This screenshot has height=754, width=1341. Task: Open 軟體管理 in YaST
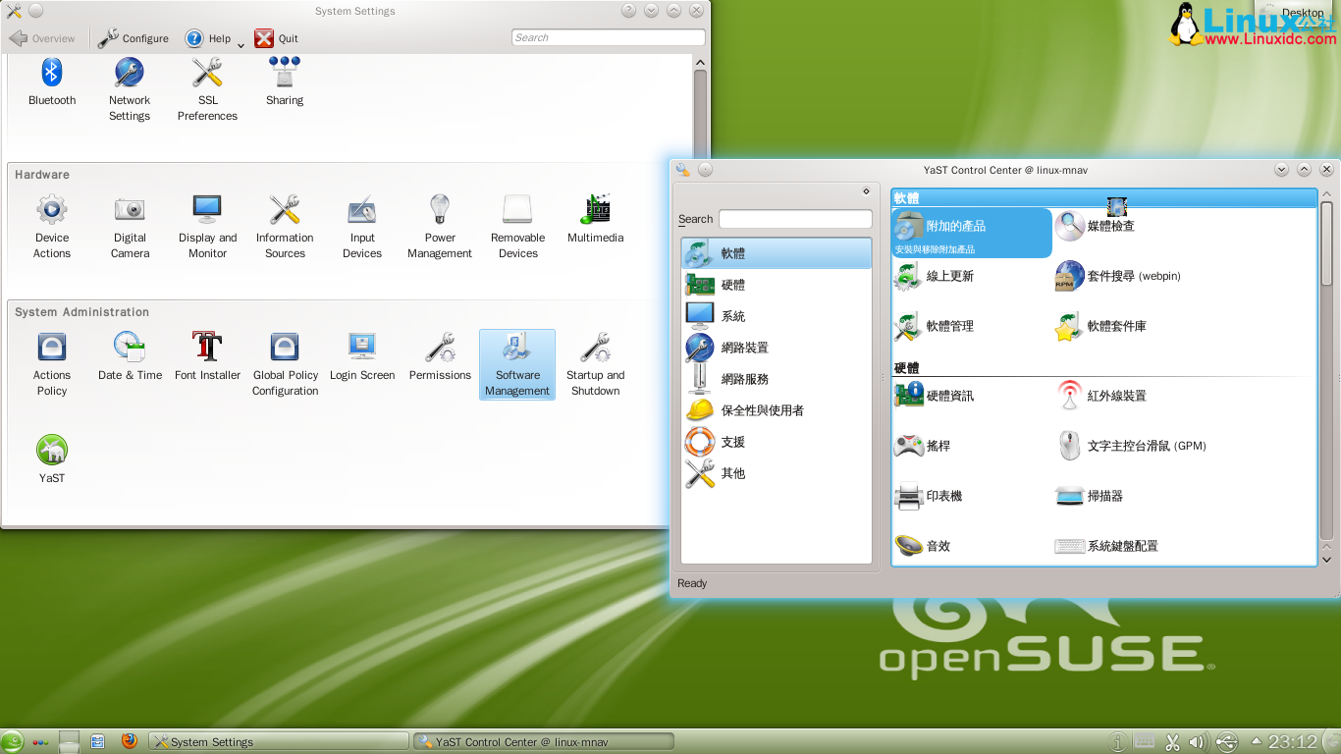tap(934, 326)
